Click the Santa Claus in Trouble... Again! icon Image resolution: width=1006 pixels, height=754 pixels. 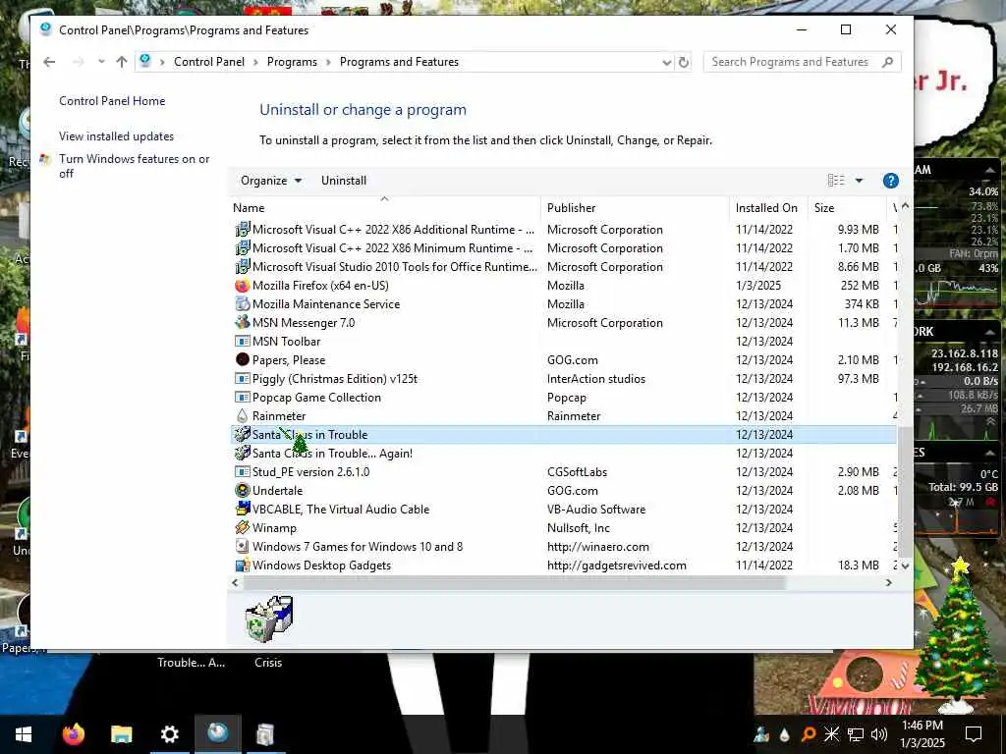pos(242,454)
